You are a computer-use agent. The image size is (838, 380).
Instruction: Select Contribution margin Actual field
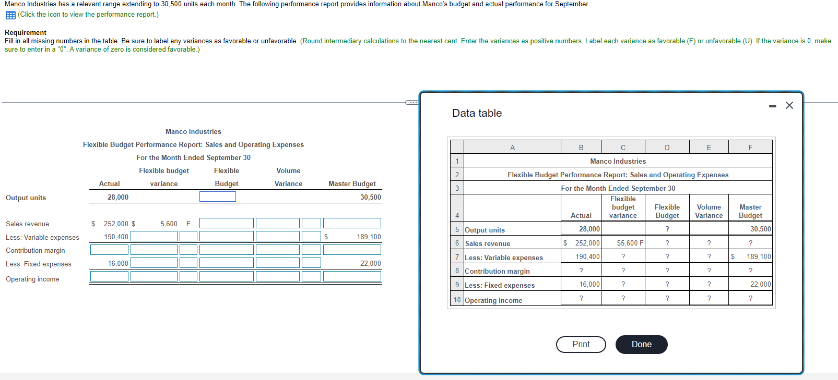tap(109, 250)
